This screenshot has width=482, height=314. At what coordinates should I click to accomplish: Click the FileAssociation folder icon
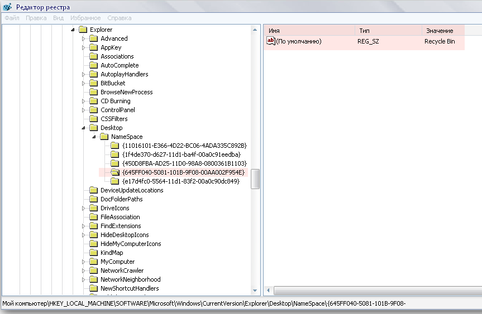[93, 217]
